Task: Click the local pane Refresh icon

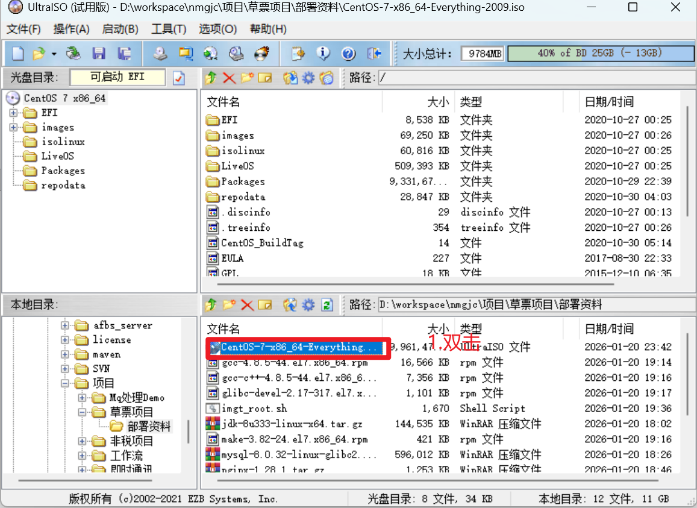Action: click(x=327, y=305)
